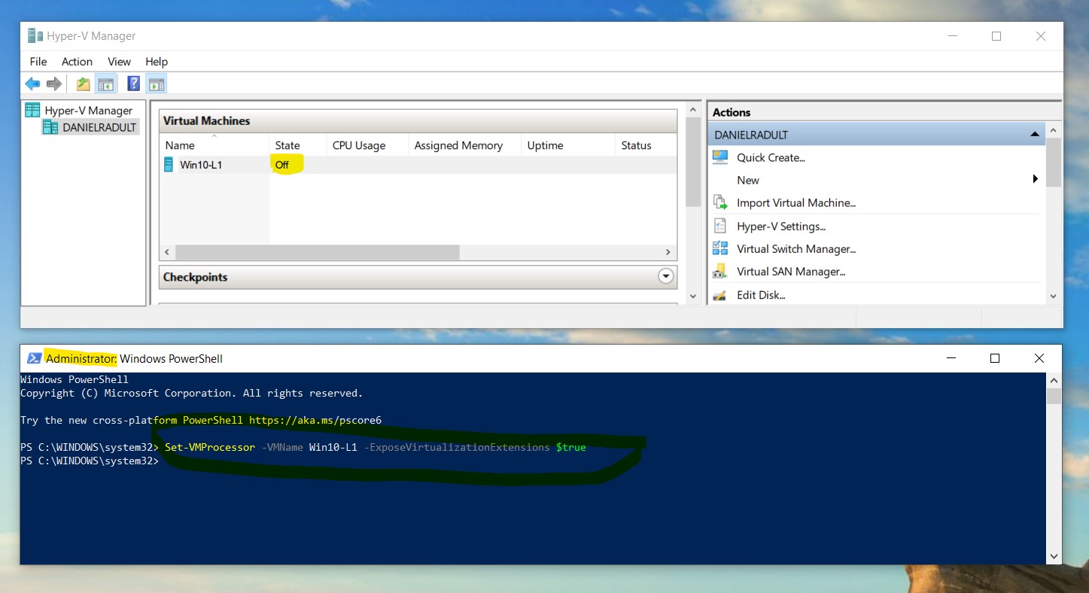Toggle Show/Hide Console Tree toolbar icon
This screenshot has height=593, width=1089.
pyautogui.click(x=106, y=84)
